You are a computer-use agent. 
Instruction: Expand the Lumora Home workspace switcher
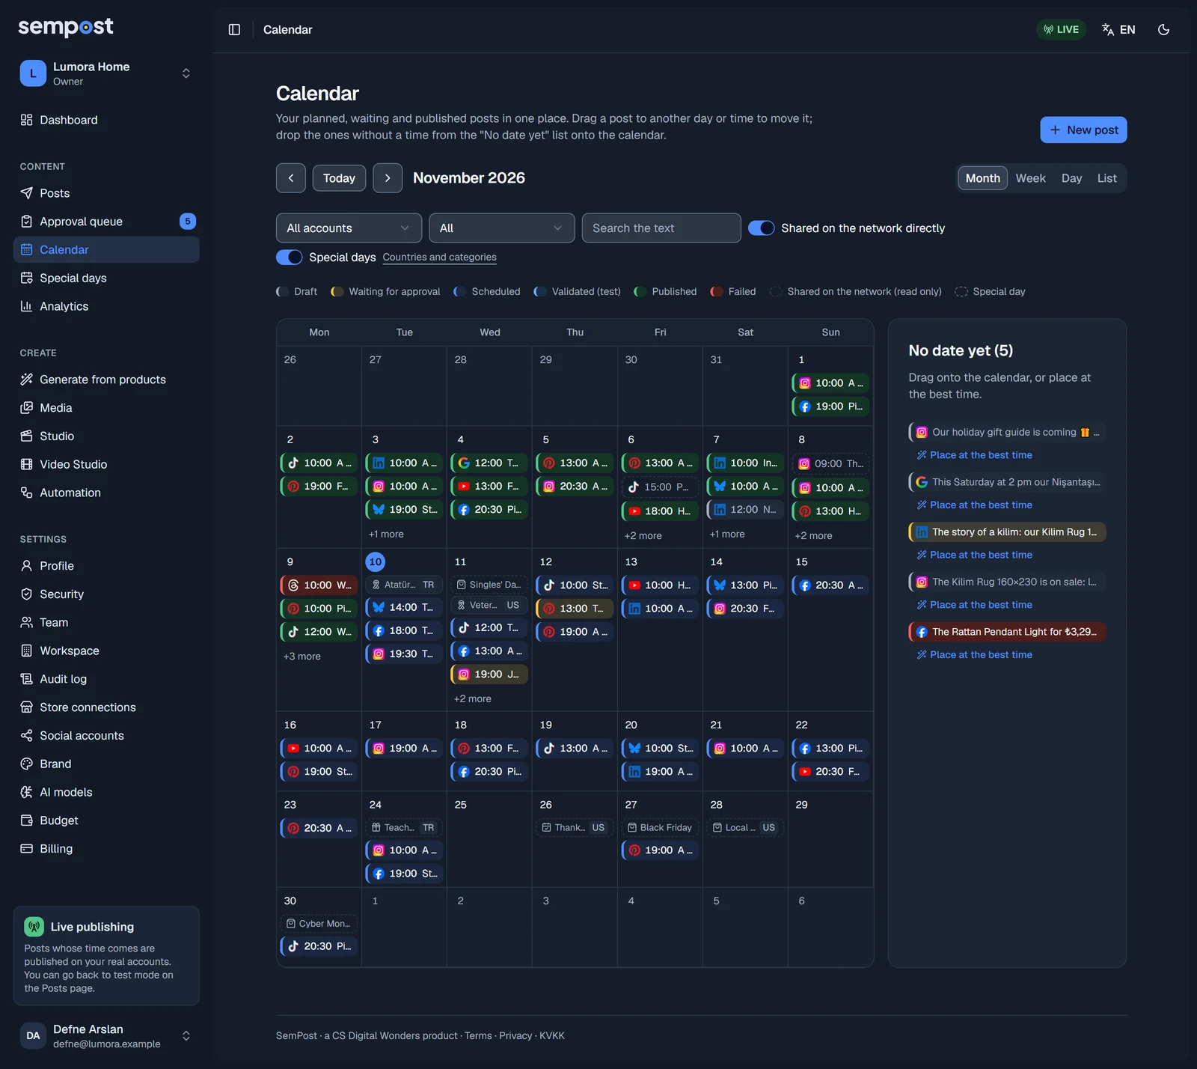coord(106,73)
